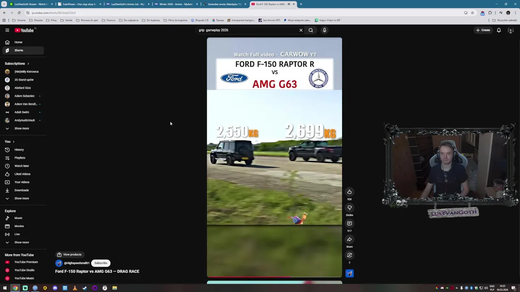Open the AndyAudioVault subscription

tap(23, 120)
